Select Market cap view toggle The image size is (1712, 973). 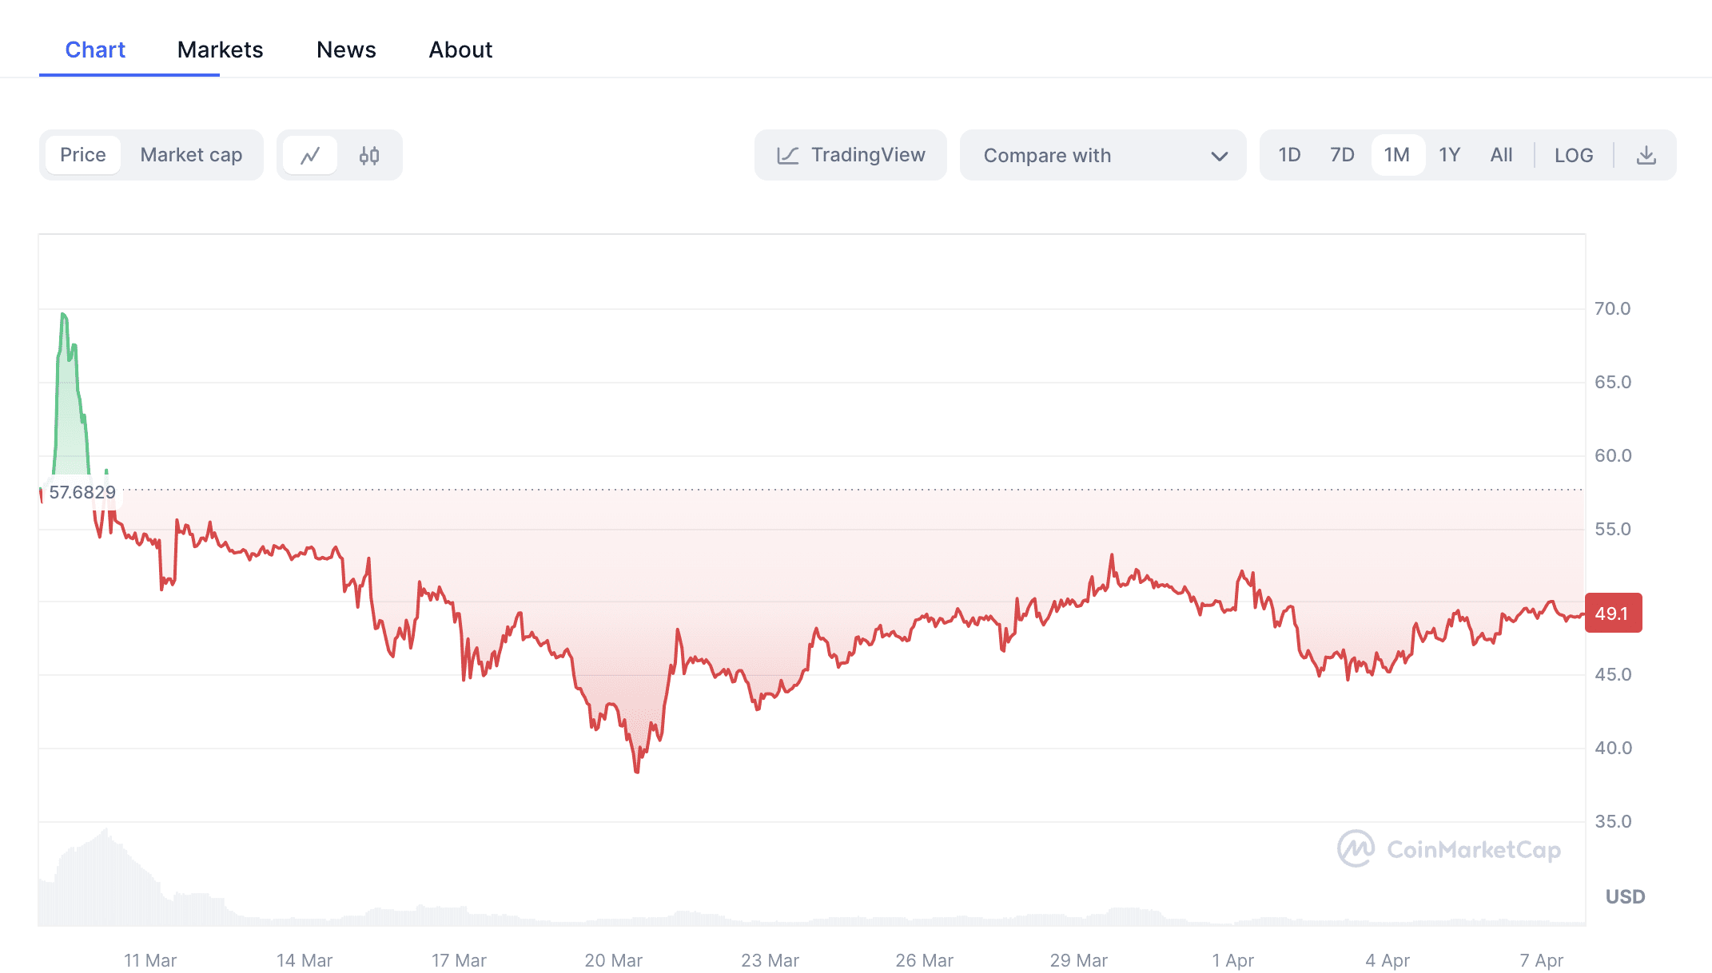tap(191, 155)
